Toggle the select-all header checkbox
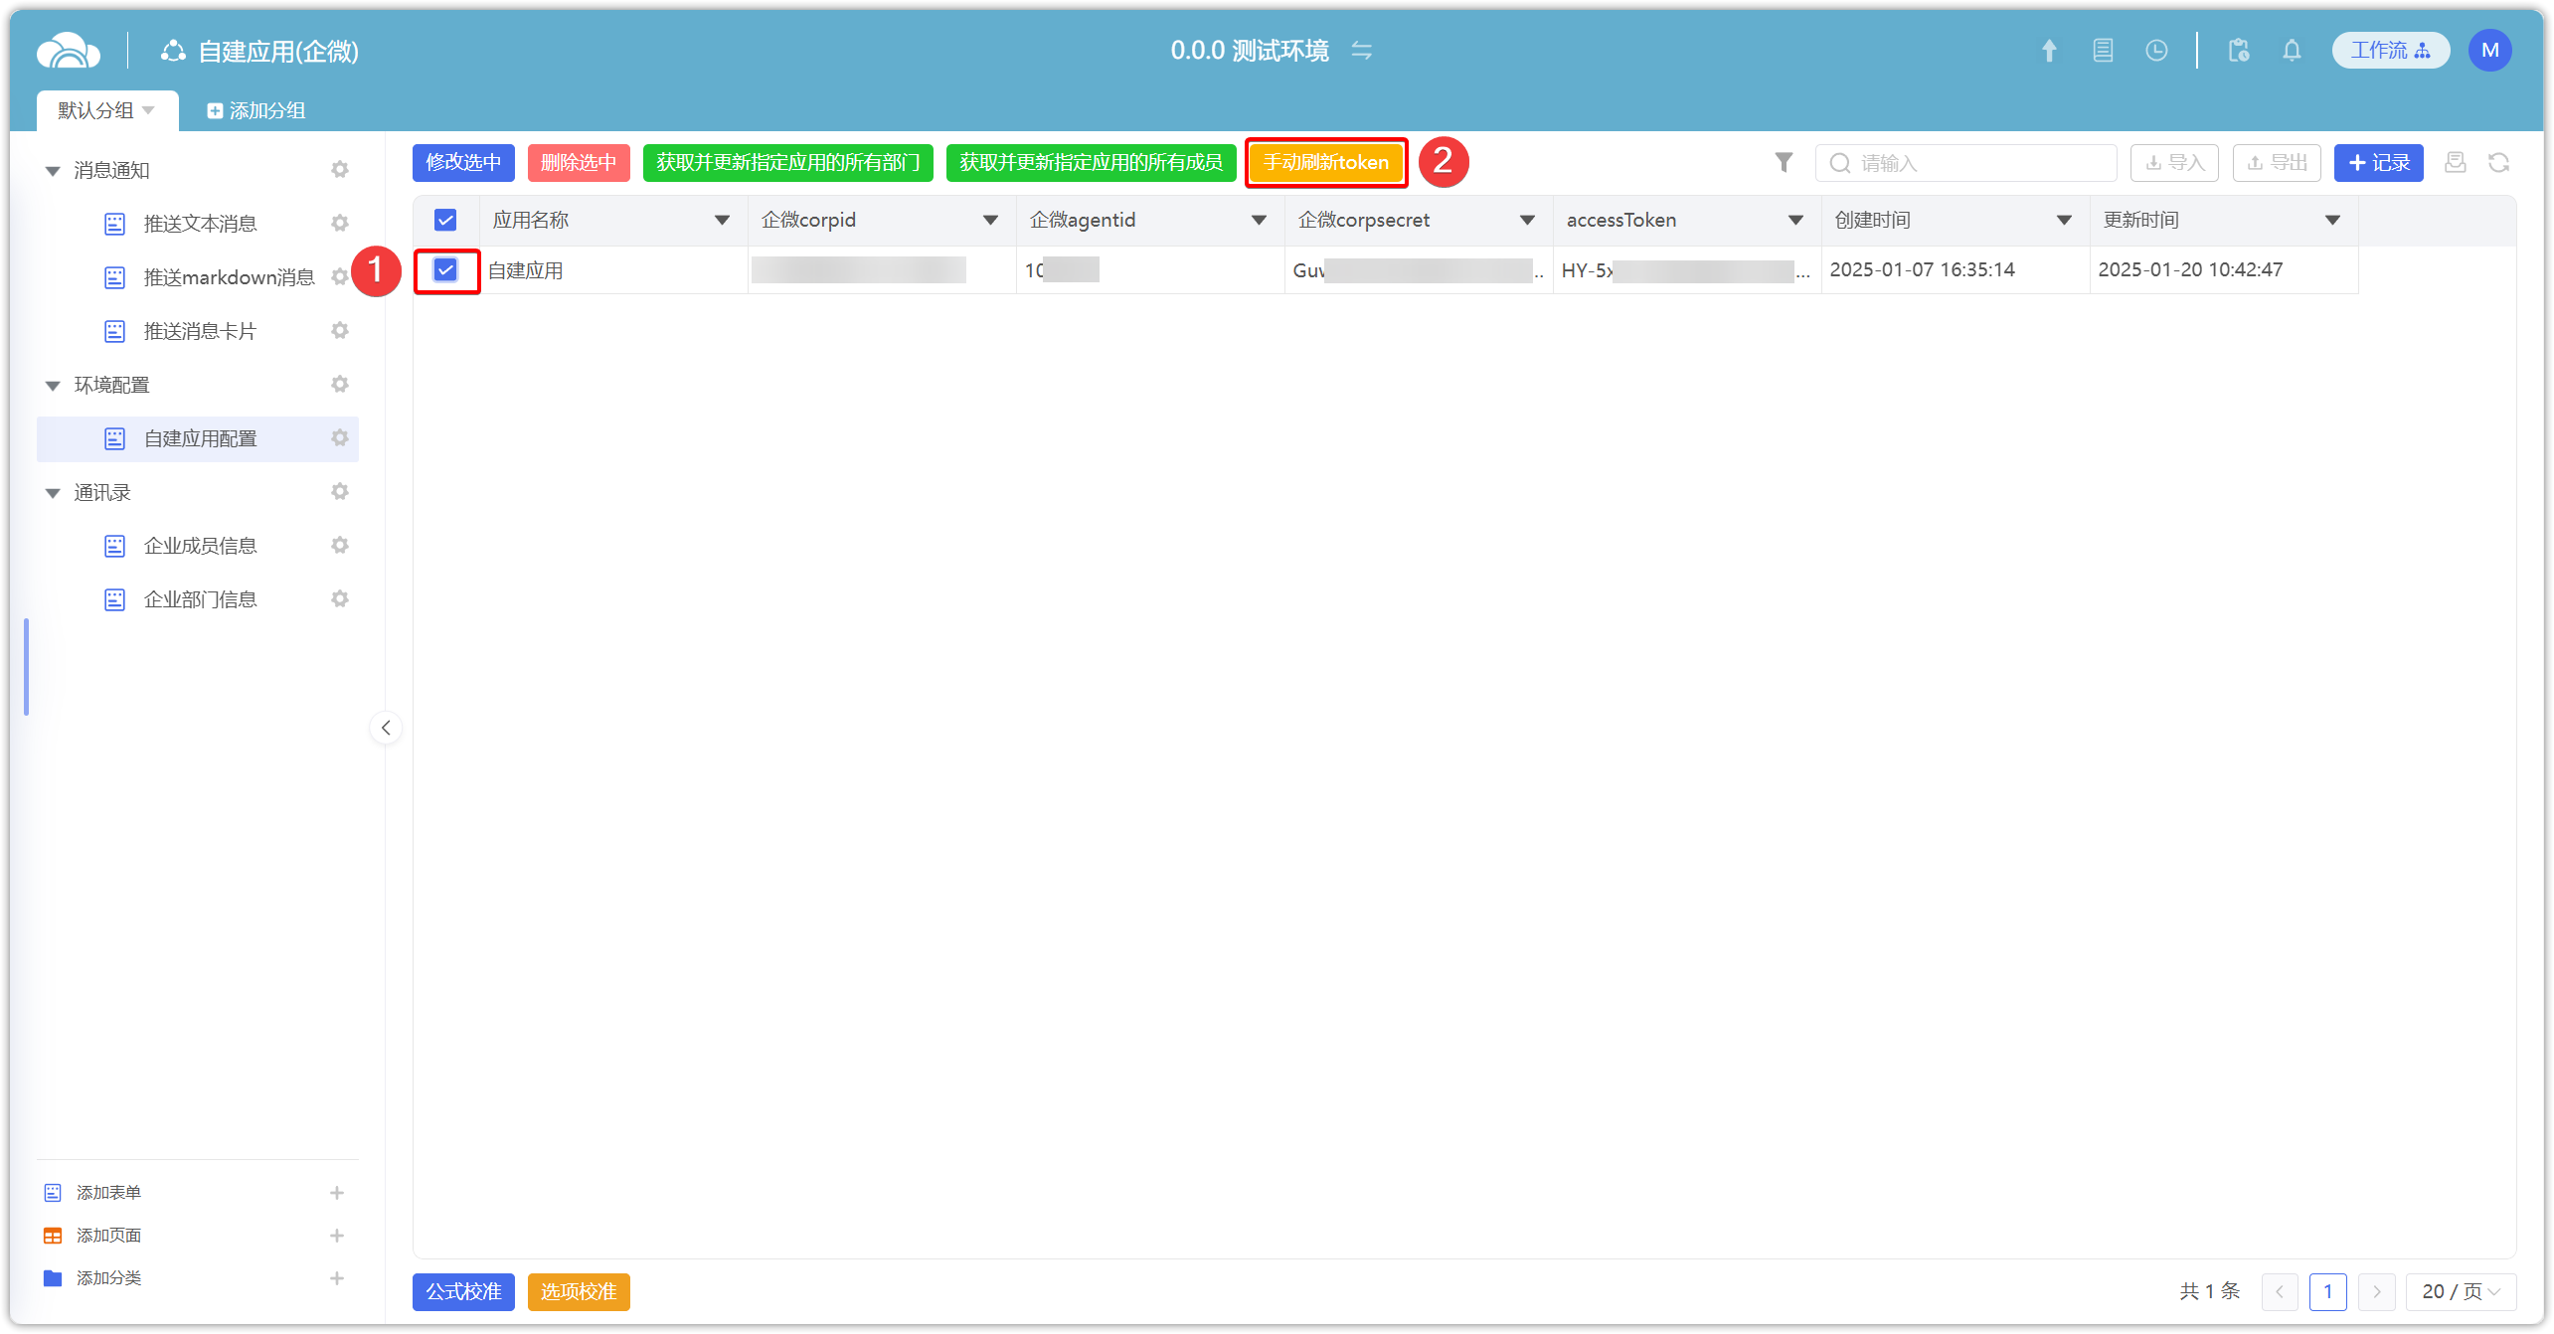Screen dimensions: 2554x1334 point(445,220)
